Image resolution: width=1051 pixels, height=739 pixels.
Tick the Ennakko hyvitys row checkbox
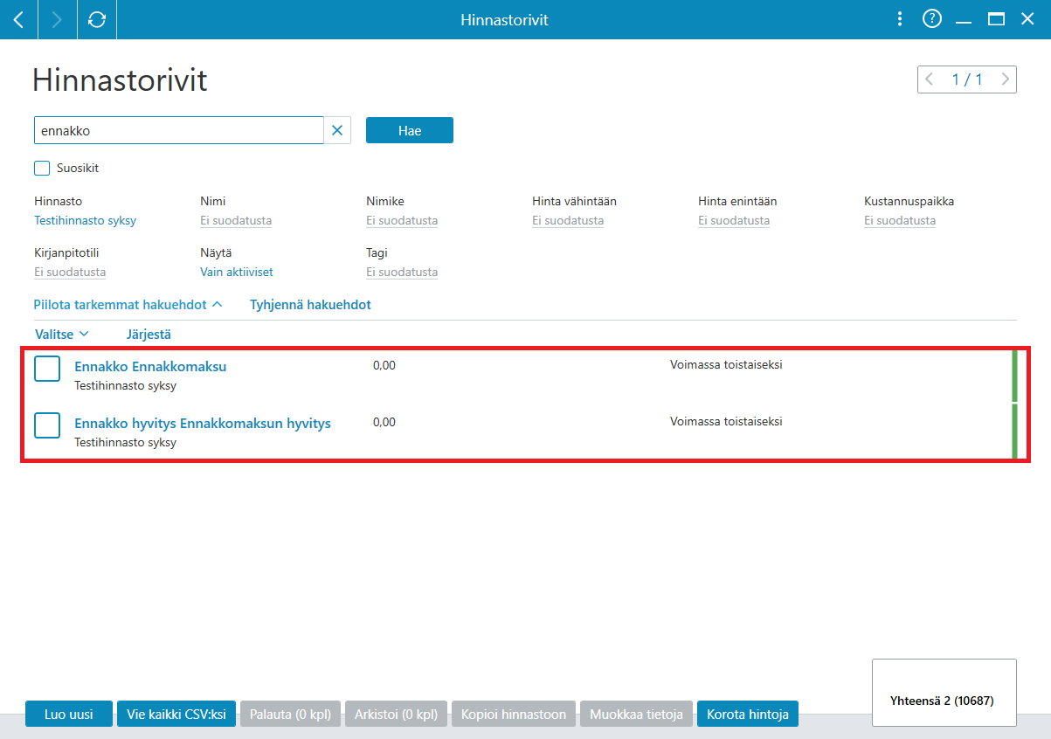(x=47, y=425)
